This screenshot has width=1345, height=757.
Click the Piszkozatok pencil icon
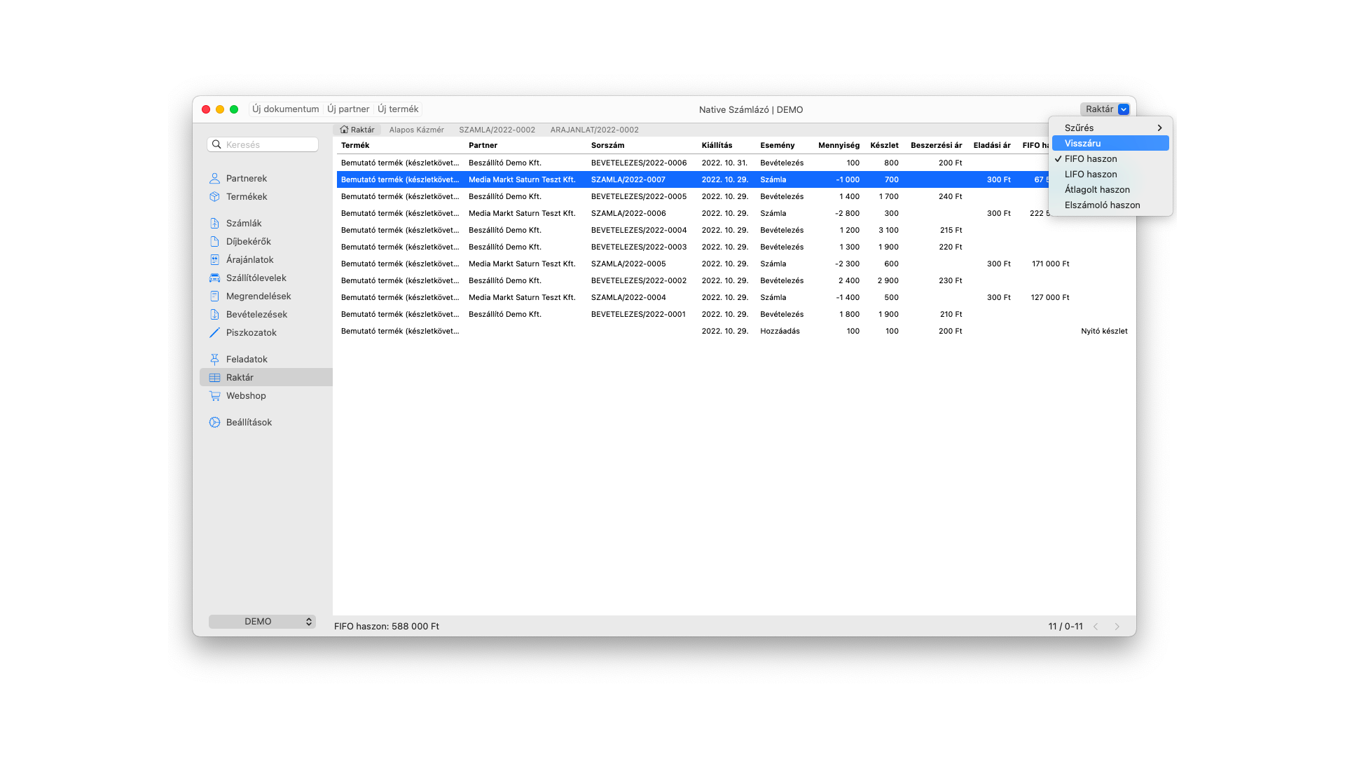coord(214,333)
